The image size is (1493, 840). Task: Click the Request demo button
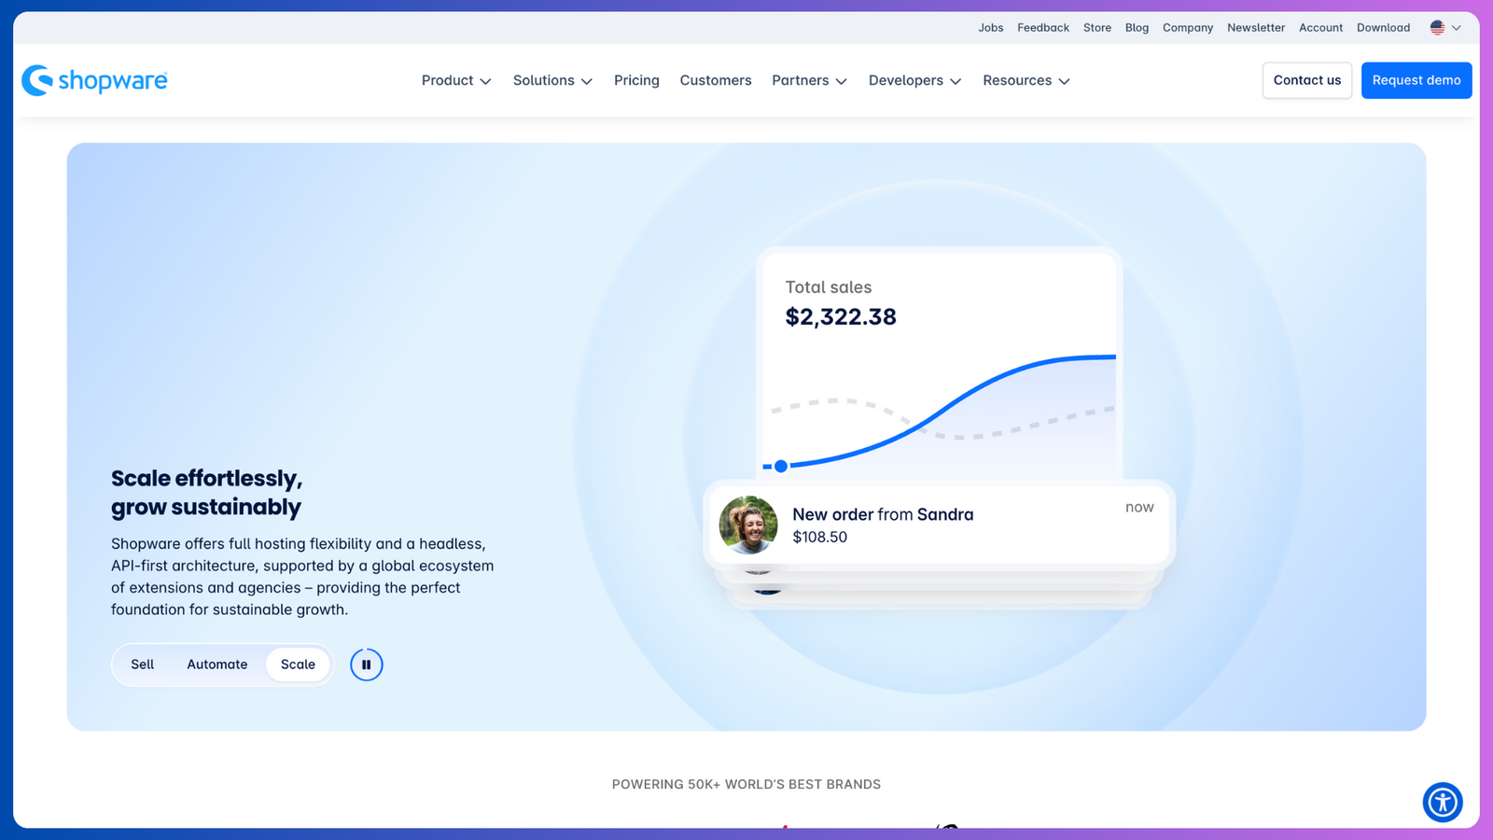pos(1416,80)
